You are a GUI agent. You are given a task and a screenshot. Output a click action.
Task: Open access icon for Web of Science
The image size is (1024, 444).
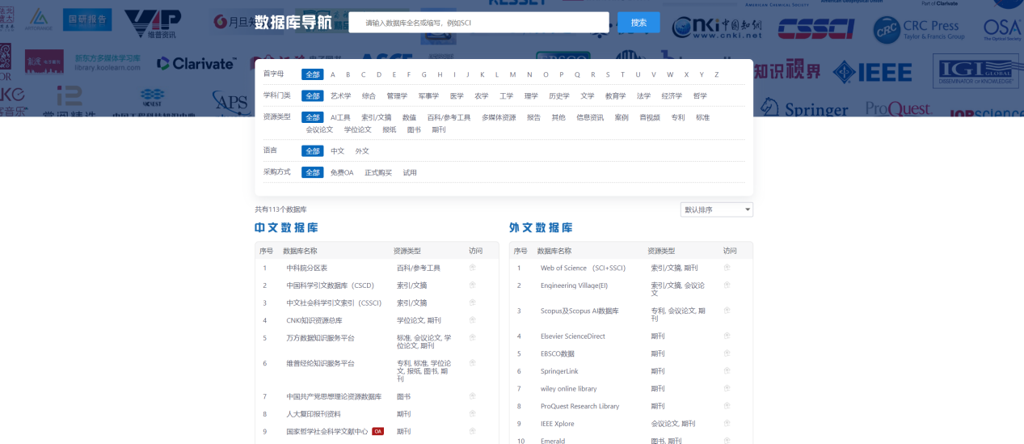[x=727, y=268]
